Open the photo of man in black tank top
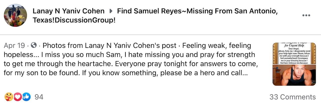The image size is (321, 103). pos(294,75)
